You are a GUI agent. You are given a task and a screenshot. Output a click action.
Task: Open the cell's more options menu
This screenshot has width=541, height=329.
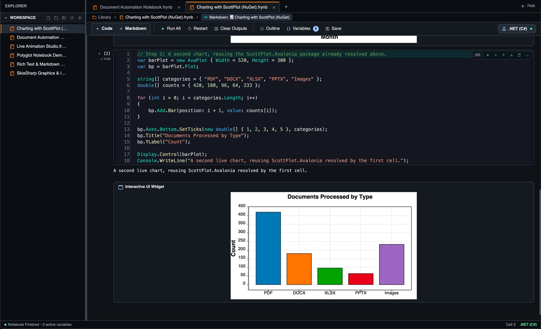click(527, 55)
